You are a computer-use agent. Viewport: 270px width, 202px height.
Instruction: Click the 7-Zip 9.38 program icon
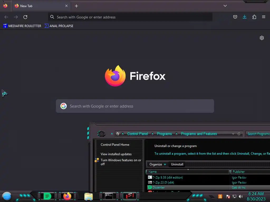pos(150,177)
